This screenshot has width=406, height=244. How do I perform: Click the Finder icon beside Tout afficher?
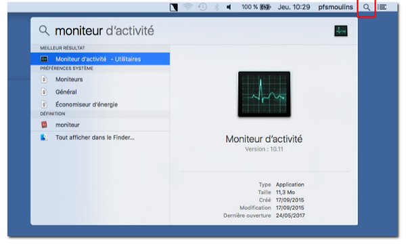44,137
